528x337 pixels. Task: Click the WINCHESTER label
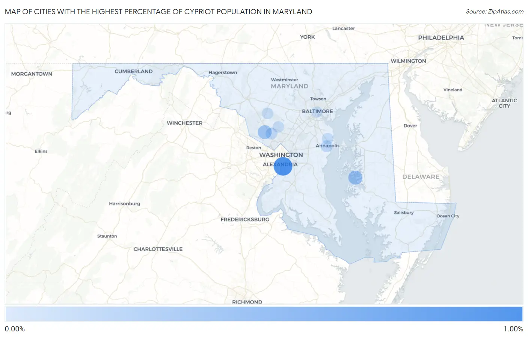(x=184, y=123)
